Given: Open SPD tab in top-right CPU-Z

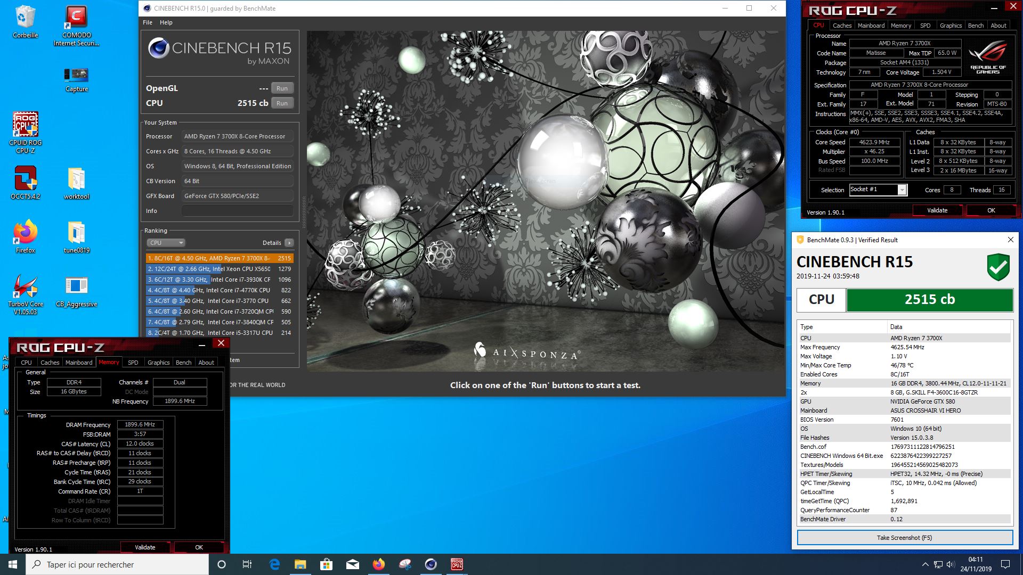Looking at the screenshot, I should click(x=925, y=26).
